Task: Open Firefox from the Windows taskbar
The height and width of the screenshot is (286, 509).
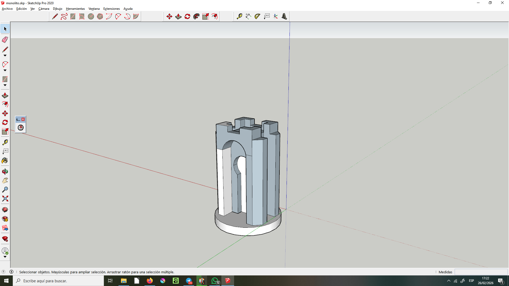Action: pyautogui.click(x=150, y=281)
